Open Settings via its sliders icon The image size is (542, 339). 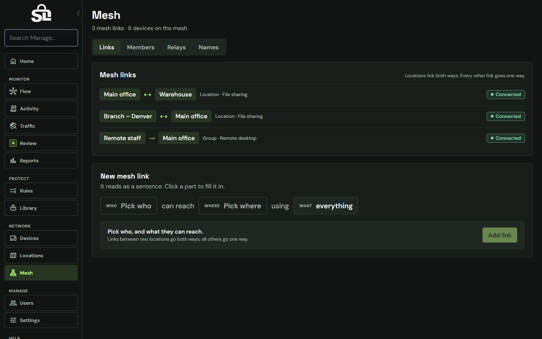(x=13, y=320)
